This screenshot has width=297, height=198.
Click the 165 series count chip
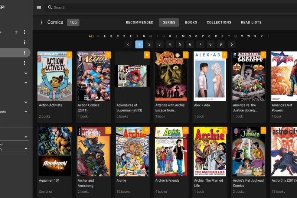click(x=73, y=22)
